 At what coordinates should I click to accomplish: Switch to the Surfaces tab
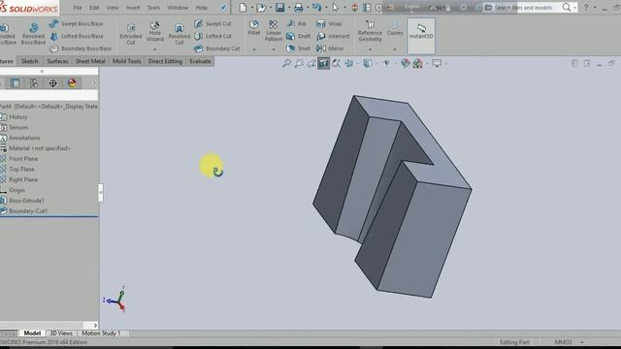coord(57,61)
